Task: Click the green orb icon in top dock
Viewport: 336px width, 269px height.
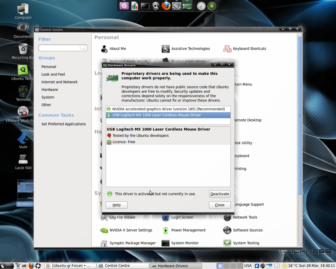Action: coord(212,6)
